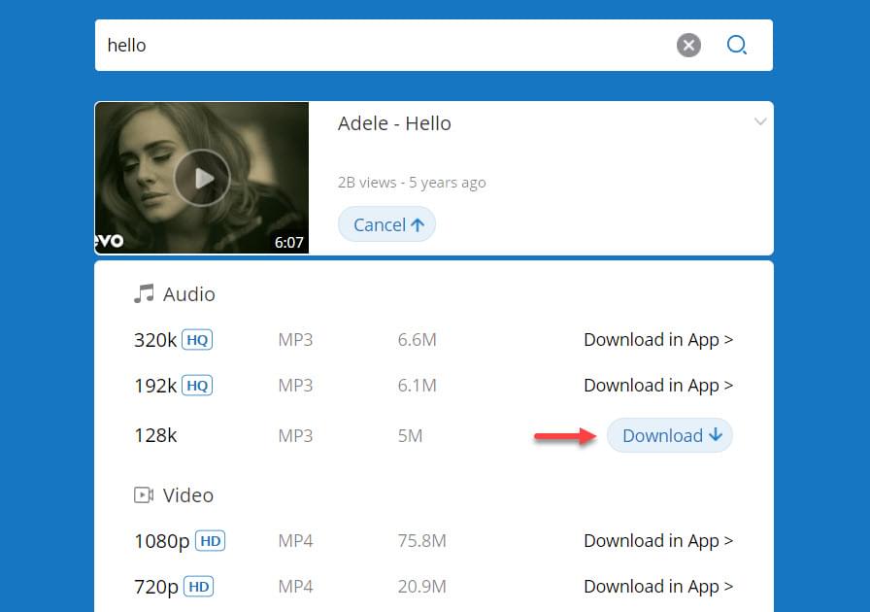Click the HD badge next to 720p
870x612 pixels.
(x=199, y=586)
